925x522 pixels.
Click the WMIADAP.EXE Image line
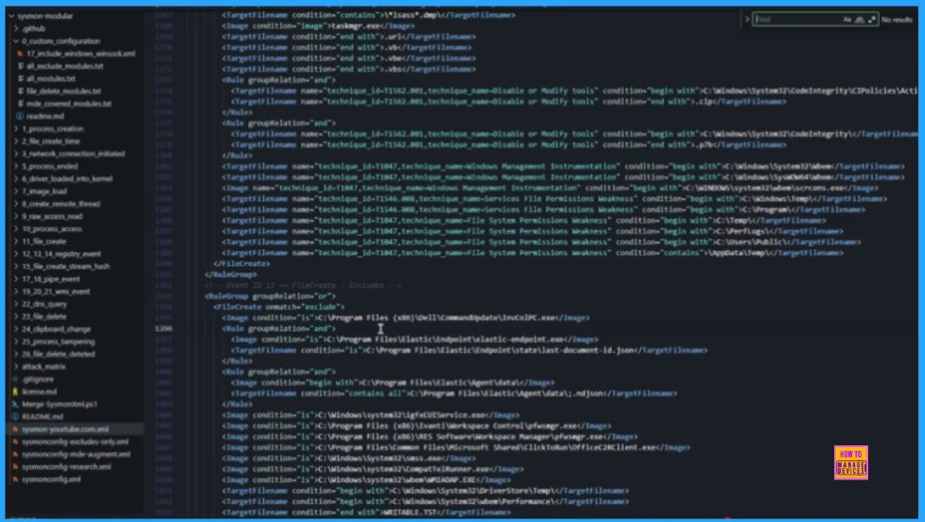367,480
